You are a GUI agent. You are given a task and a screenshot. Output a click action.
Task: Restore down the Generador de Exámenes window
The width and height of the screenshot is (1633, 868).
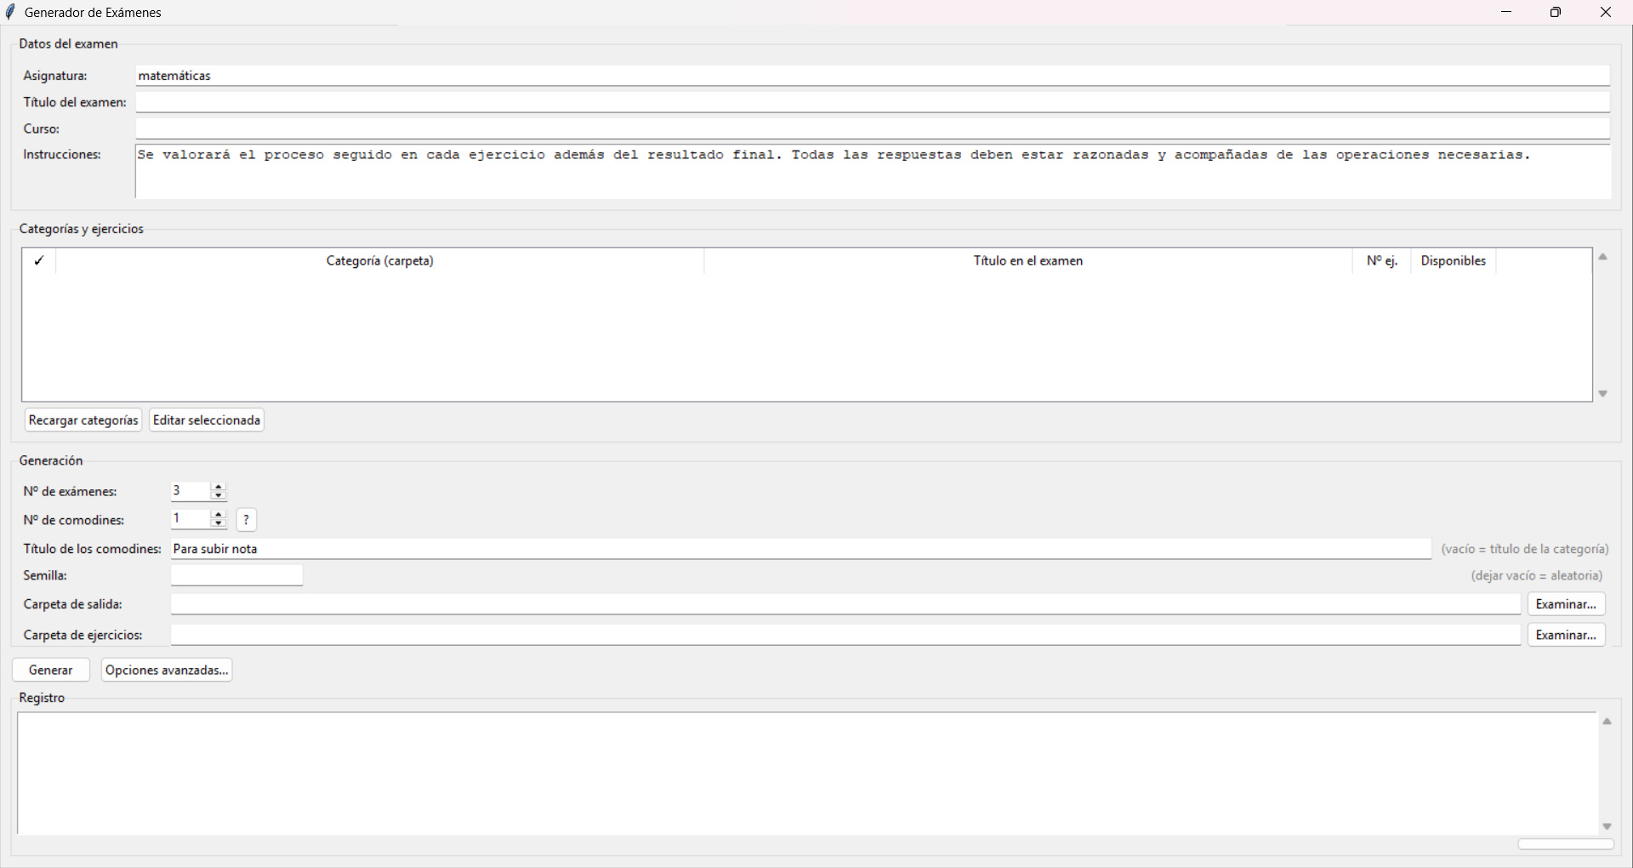1556,12
